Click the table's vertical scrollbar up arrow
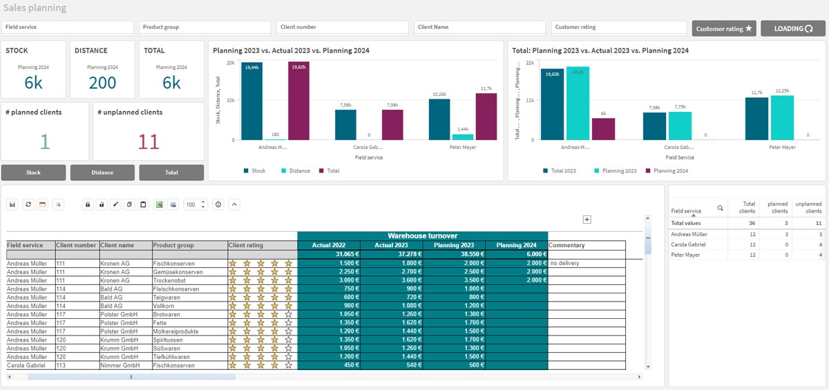The width and height of the screenshot is (829, 390). click(647, 219)
